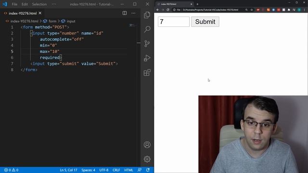
Task: Click the max="10" code line
Action: click(x=50, y=51)
